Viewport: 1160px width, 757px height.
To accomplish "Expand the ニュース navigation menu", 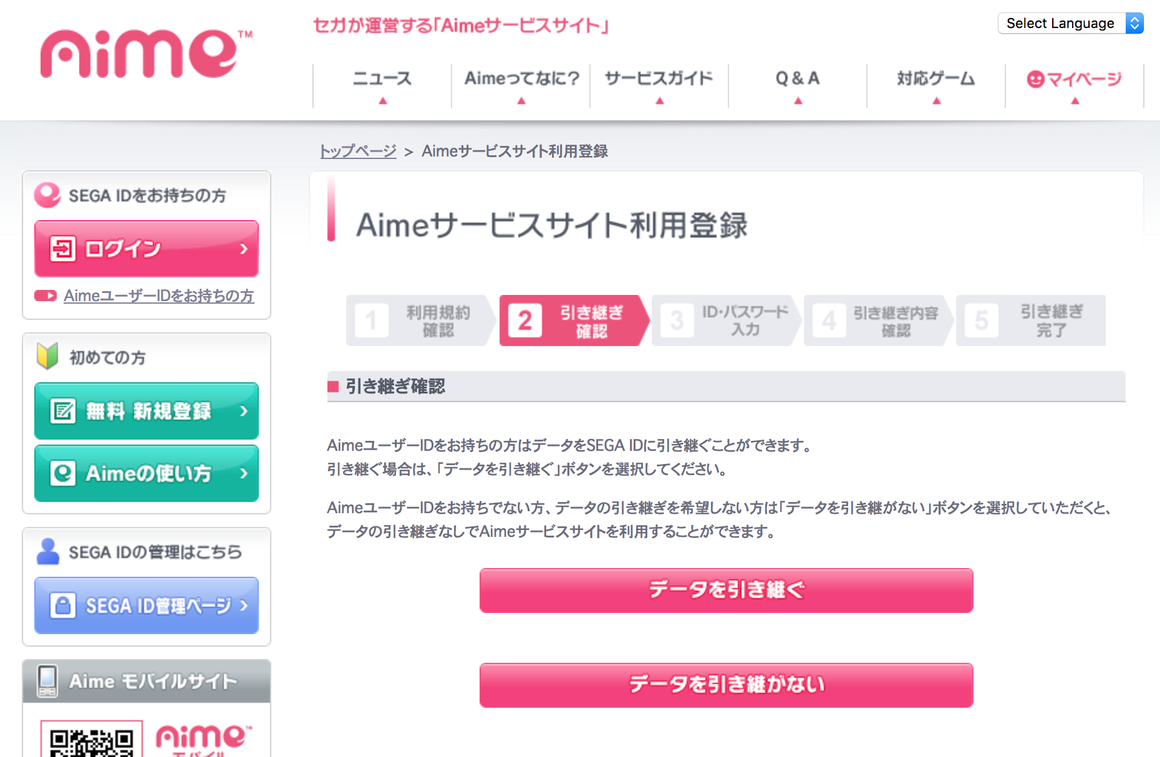I will coord(382,85).
